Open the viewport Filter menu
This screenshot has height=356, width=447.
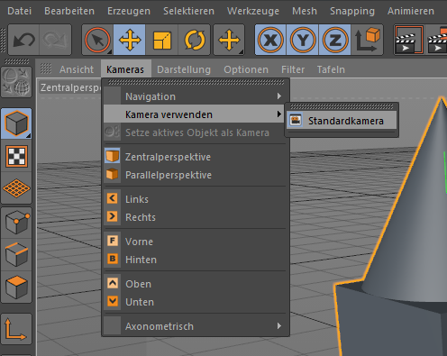point(293,69)
